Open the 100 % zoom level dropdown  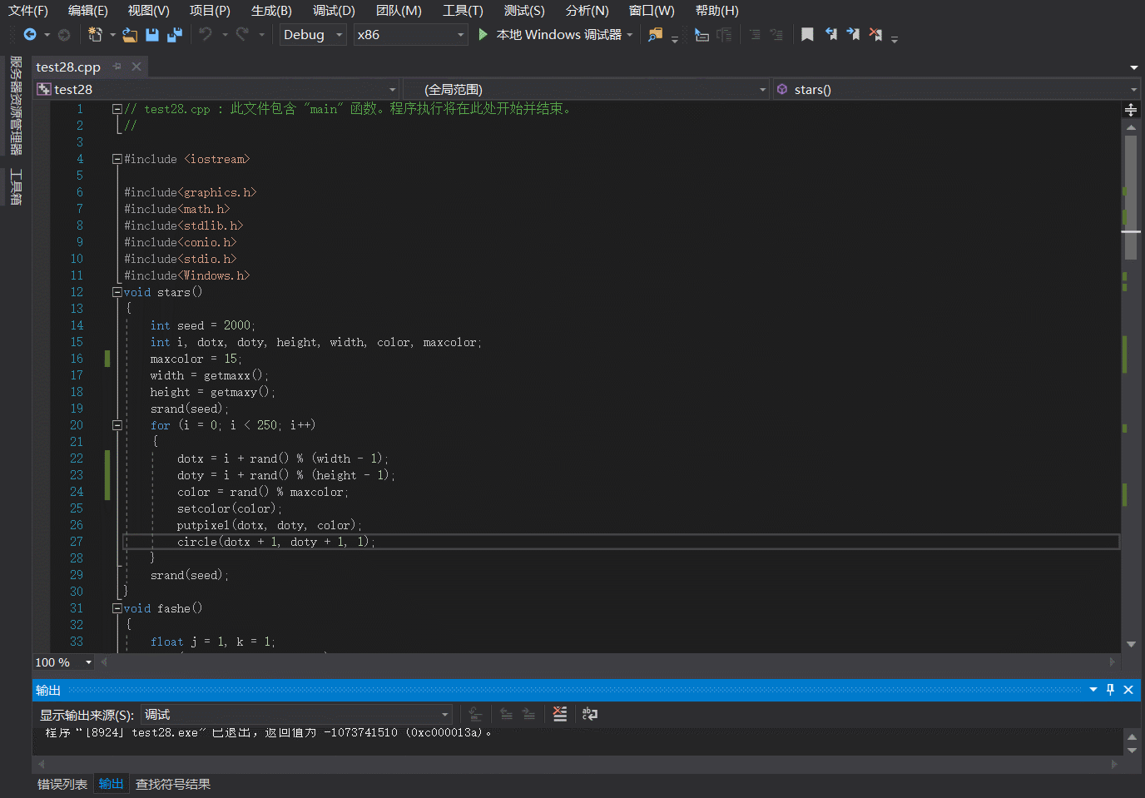click(88, 662)
